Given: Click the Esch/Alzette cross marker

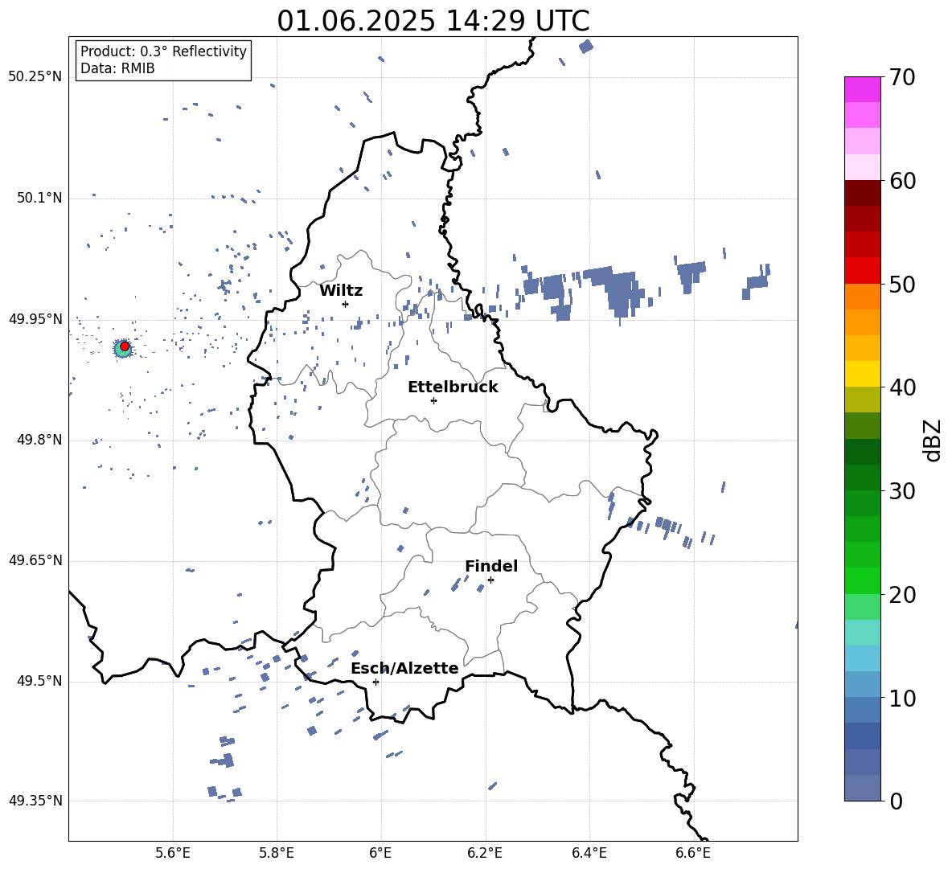Looking at the screenshot, I should (375, 682).
